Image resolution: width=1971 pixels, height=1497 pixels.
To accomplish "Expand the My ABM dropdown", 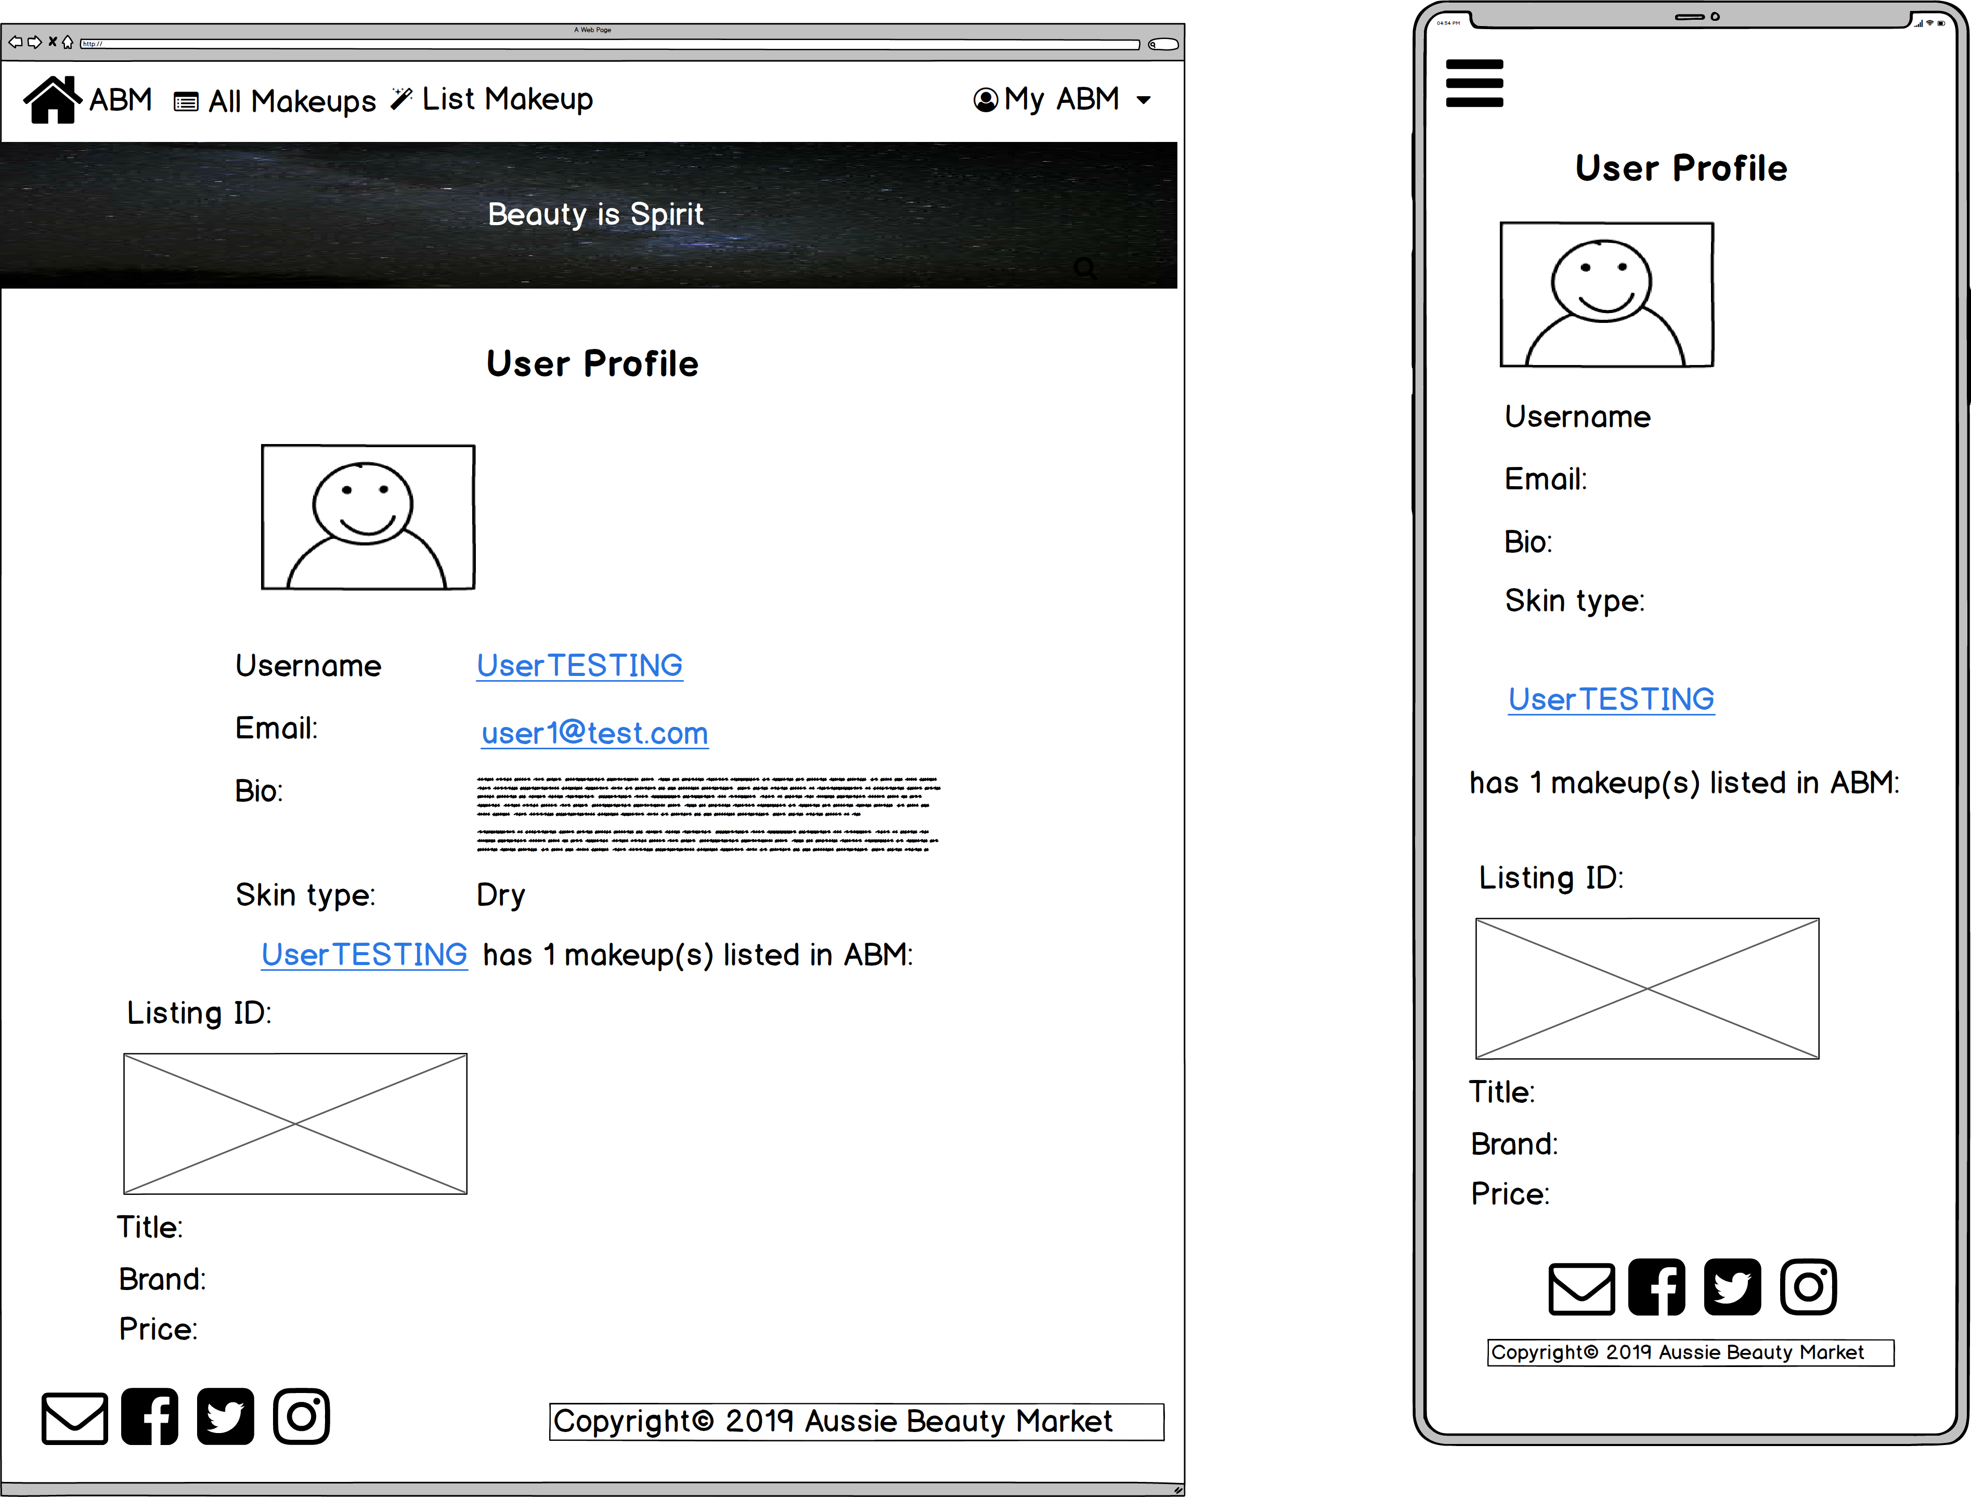I will click(1062, 99).
